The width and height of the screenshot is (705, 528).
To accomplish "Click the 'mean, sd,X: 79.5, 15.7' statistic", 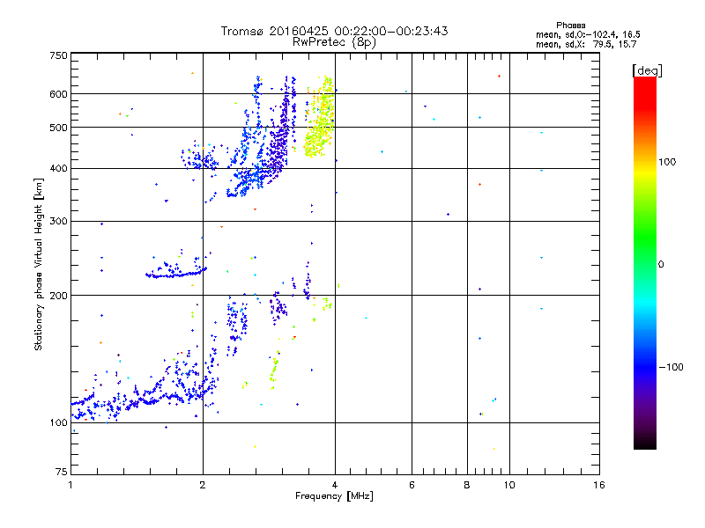I will click(x=586, y=44).
